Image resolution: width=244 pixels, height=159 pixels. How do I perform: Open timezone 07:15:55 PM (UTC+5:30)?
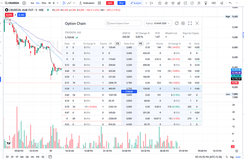point(209,157)
